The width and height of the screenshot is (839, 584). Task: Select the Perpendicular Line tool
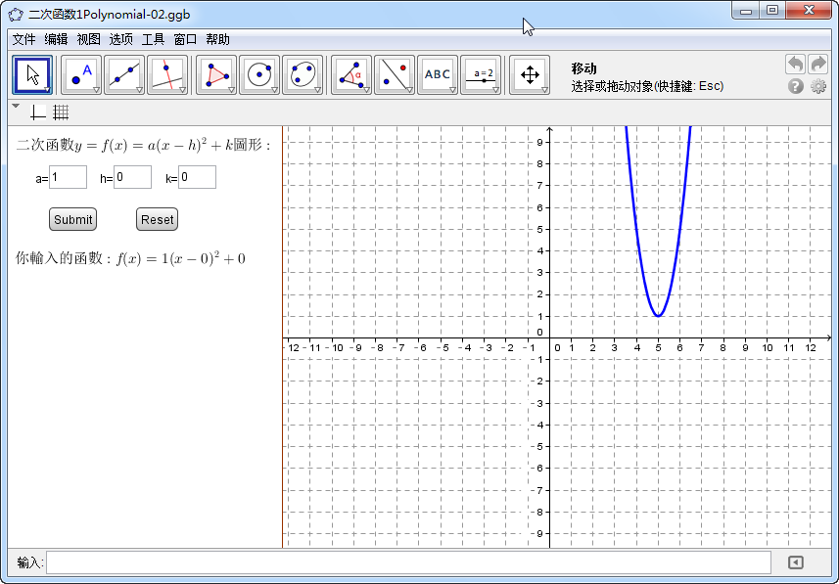[167, 75]
